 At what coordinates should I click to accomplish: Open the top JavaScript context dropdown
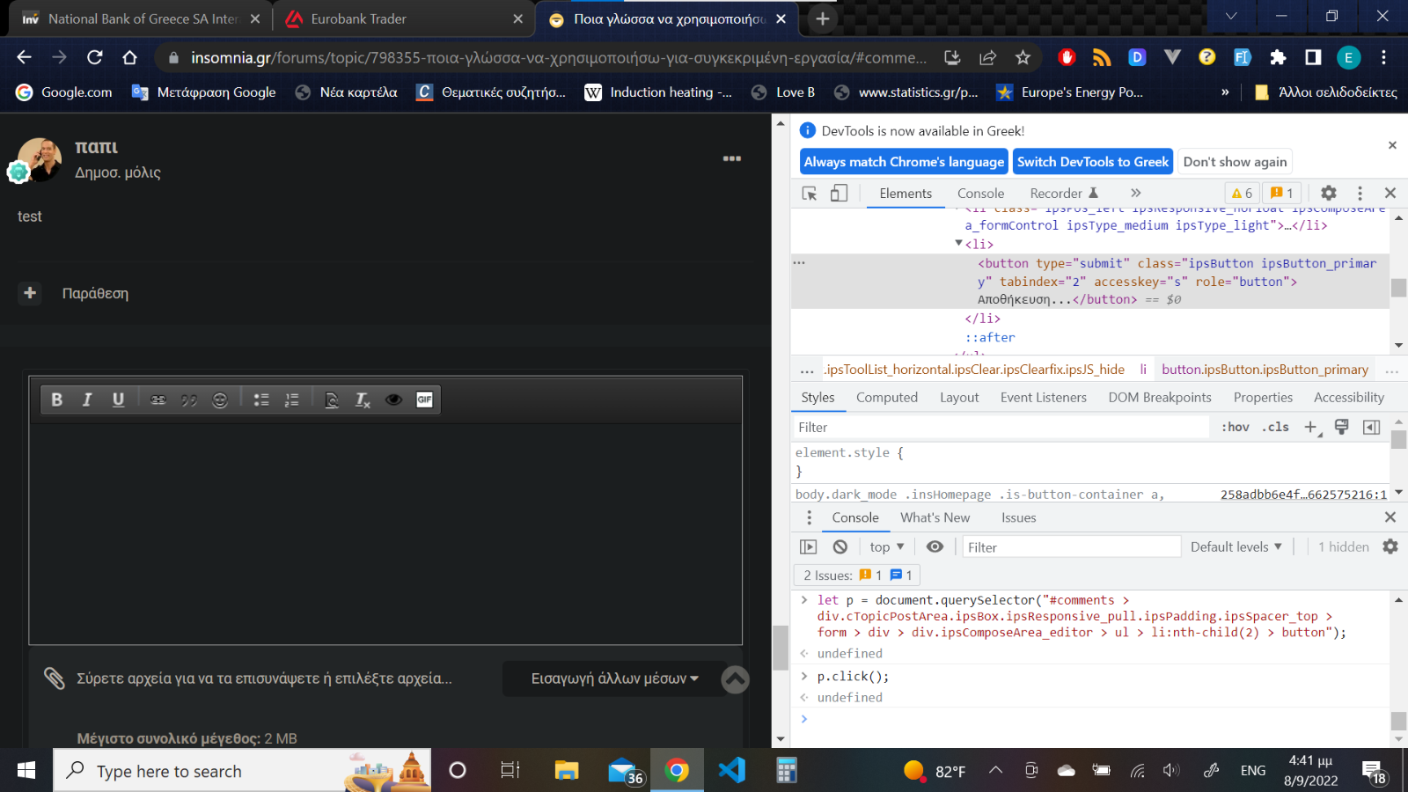tap(887, 546)
